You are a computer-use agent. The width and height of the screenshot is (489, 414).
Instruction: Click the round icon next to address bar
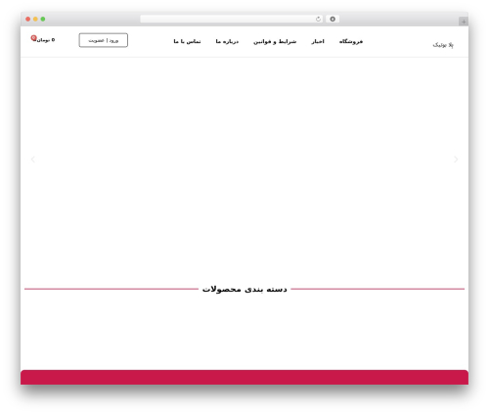pyautogui.click(x=333, y=20)
